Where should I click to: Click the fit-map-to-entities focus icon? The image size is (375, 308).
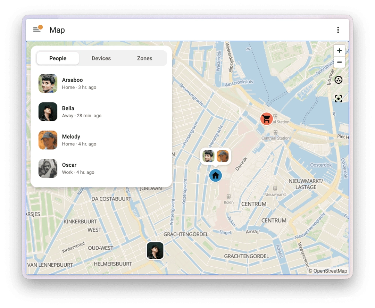coord(338,98)
